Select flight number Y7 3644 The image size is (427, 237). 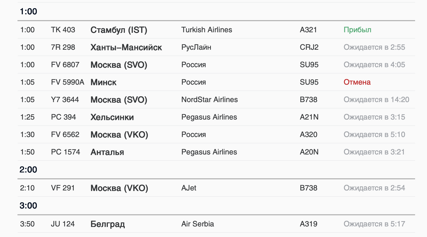click(65, 100)
